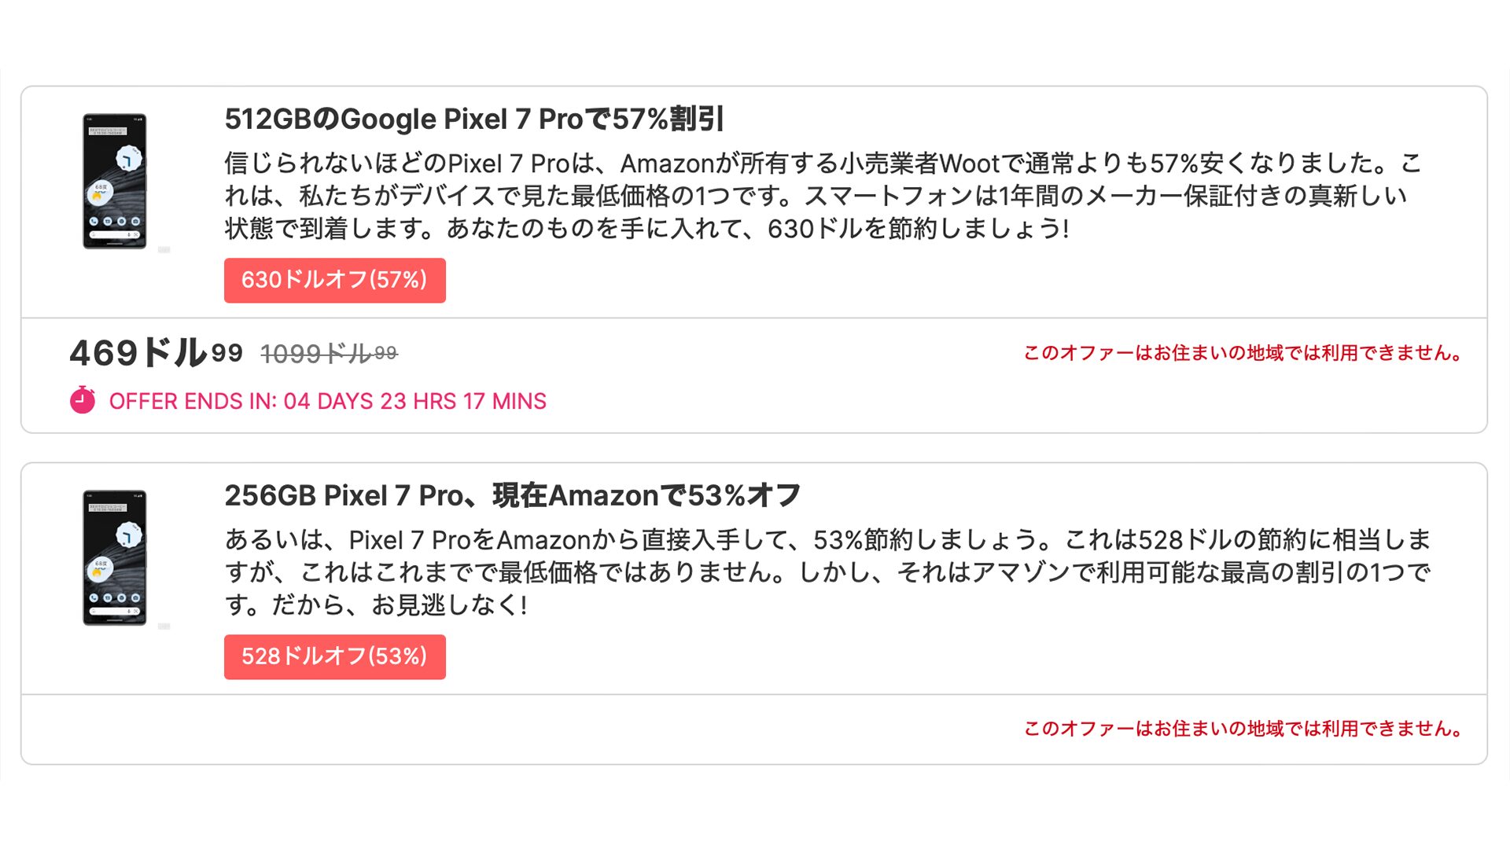Screen dimensions: 1510x849
Task: Open the 512GBのGoogle Pixel 7 Pro 57%割引 headline
Action: tap(473, 119)
